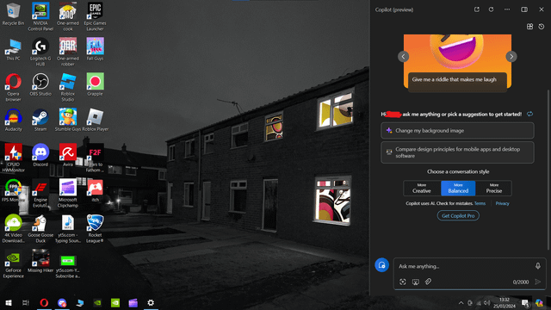Image resolution: width=551 pixels, height=310 pixels.
Task: Open the taskbar clock and date
Action: click(x=504, y=302)
